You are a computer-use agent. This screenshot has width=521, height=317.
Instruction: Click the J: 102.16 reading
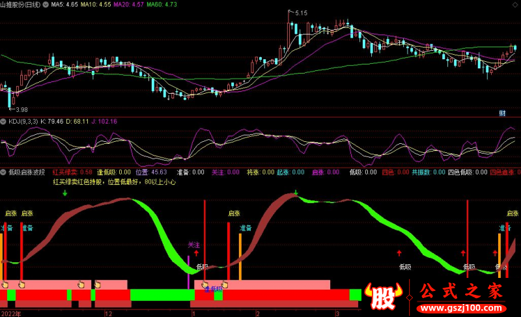click(104, 122)
